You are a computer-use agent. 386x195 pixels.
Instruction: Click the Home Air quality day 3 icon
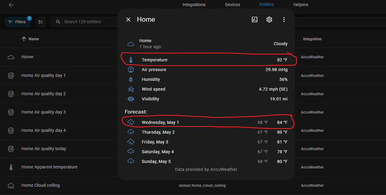(x=11, y=112)
